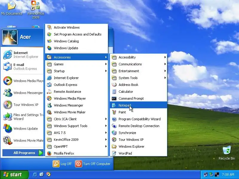This screenshot has height=179, width=239.
Task: Expand the Windows Support Tools submenu
Action: (x=76, y=126)
